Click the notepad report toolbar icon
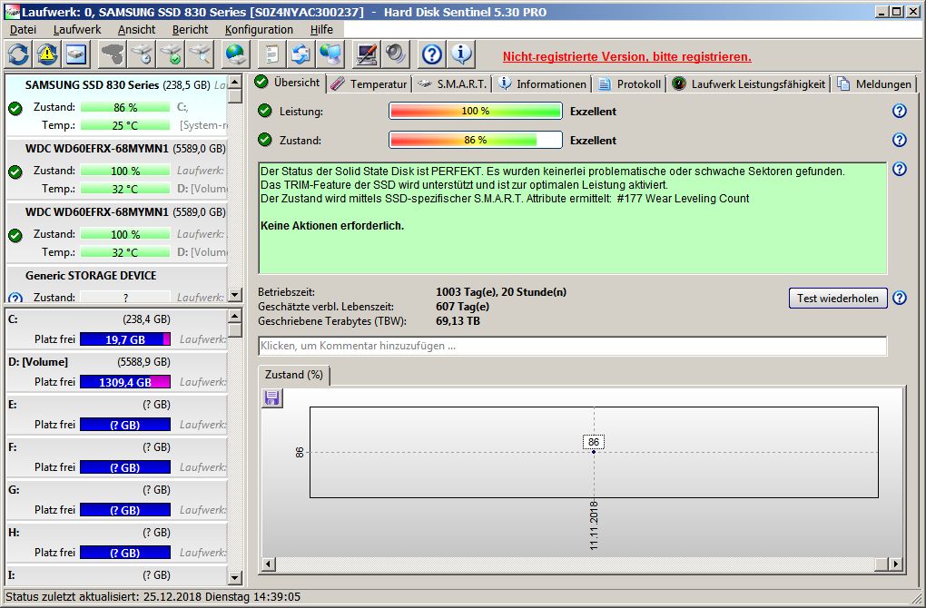The width and height of the screenshot is (926, 608). tap(271, 54)
